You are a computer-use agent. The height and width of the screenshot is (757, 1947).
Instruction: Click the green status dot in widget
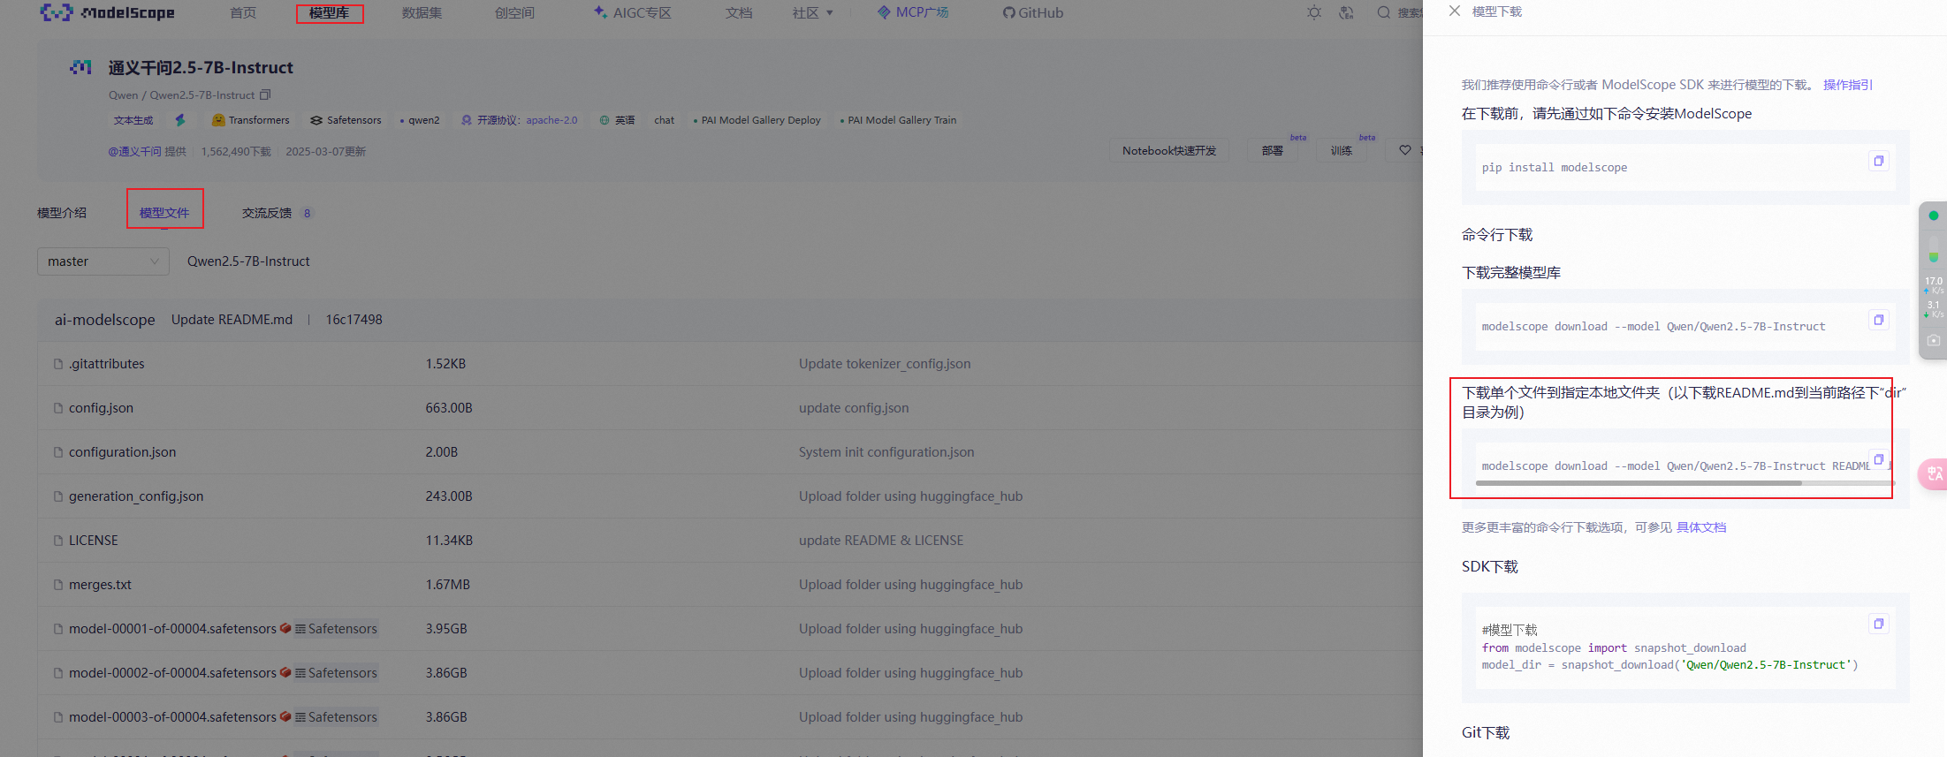[1934, 216]
